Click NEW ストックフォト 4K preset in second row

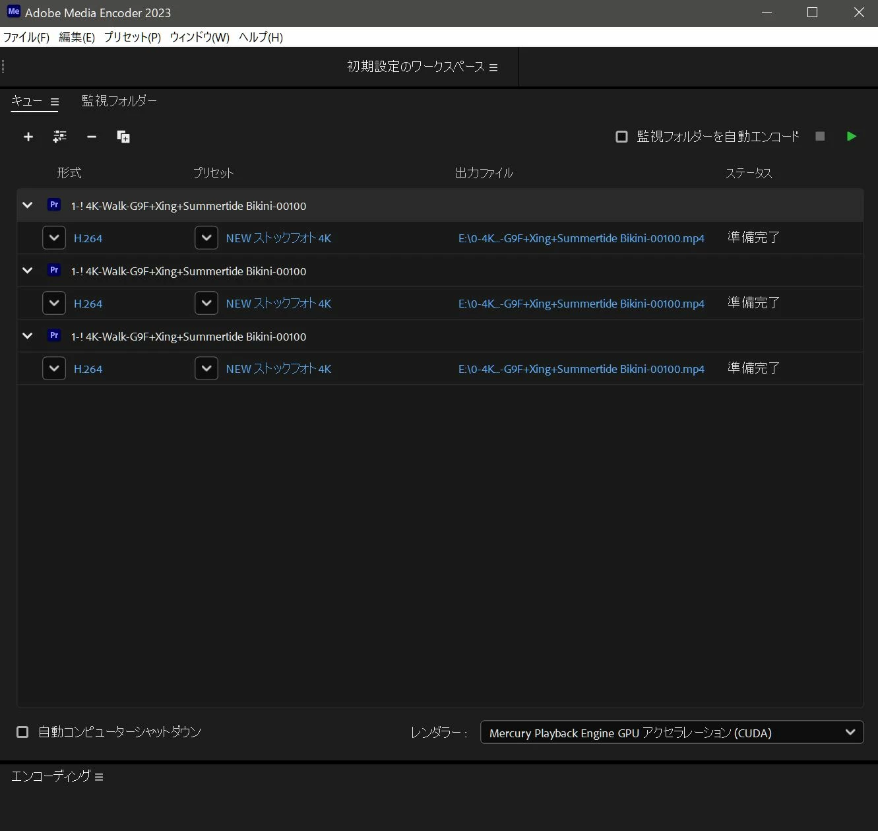(278, 304)
